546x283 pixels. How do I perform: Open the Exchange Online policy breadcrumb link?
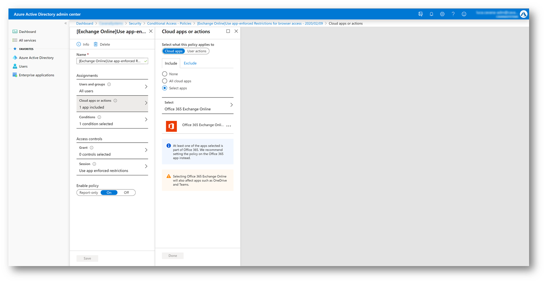tap(260, 23)
